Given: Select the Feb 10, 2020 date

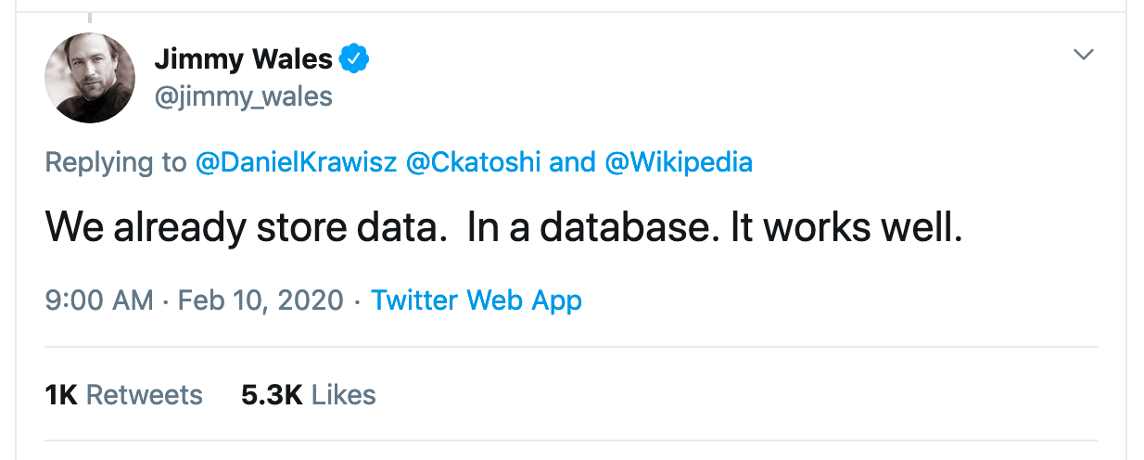Looking at the screenshot, I should (x=261, y=300).
